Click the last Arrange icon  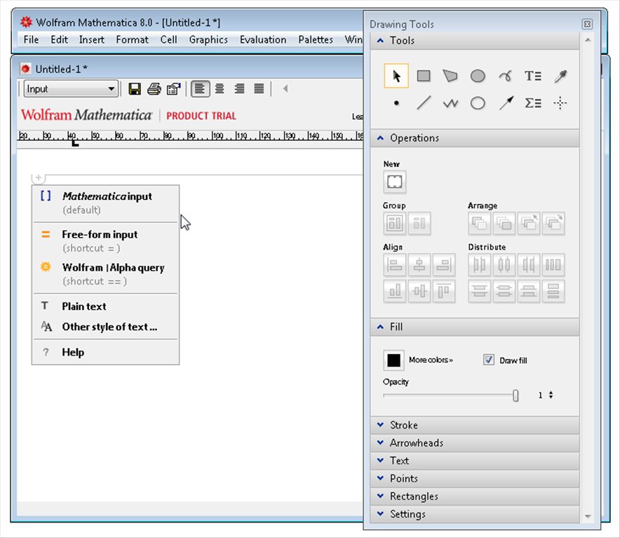pyautogui.click(x=553, y=223)
